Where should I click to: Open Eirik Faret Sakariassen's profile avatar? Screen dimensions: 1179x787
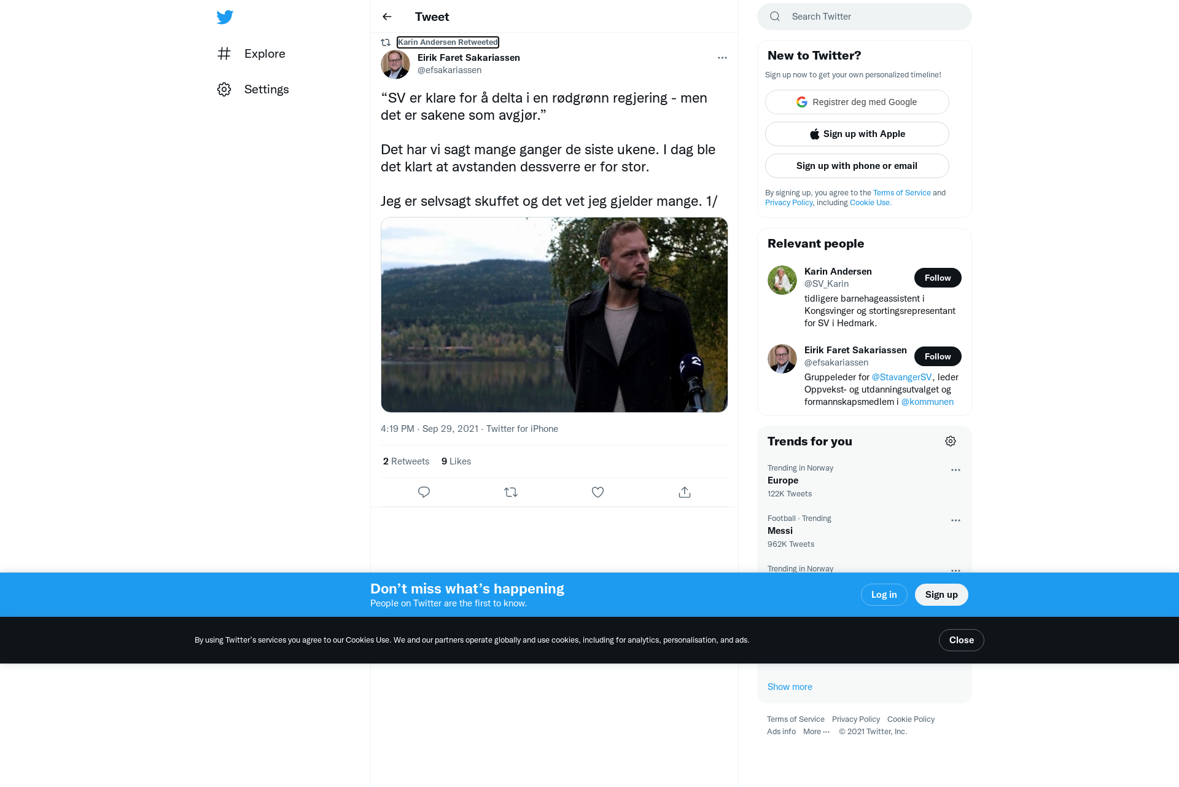coord(395,64)
